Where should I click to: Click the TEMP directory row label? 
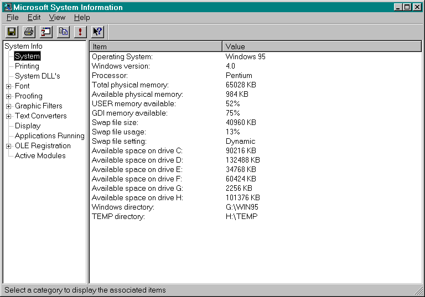pos(118,216)
